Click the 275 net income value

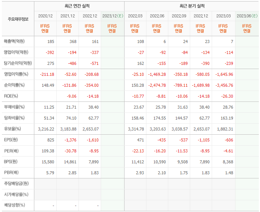click(x=51, y=63)
